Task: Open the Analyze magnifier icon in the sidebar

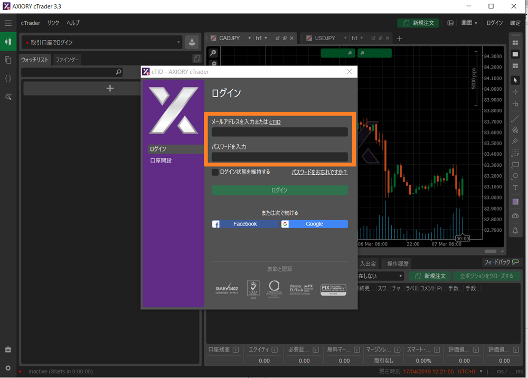Action: 8,97
